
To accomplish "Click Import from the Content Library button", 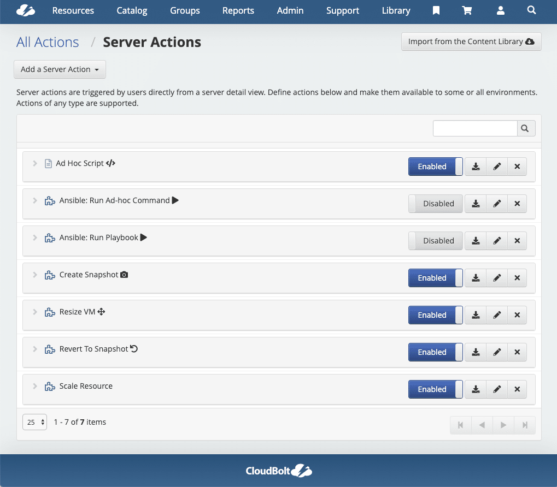I will click(x=471, y=41).
